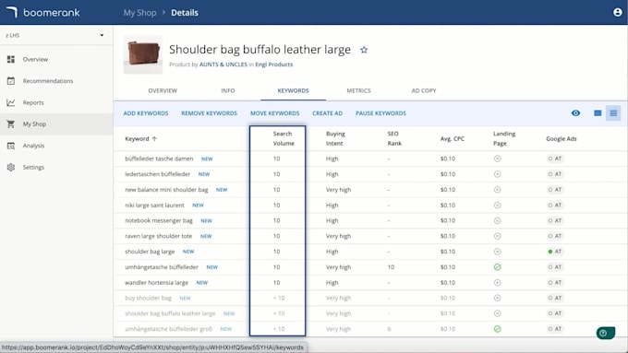The height and width of the screenshot is (353, 628).
Task: Toggle Google Ads AT for büffelleder tasche damen
Action: point(555,159)
